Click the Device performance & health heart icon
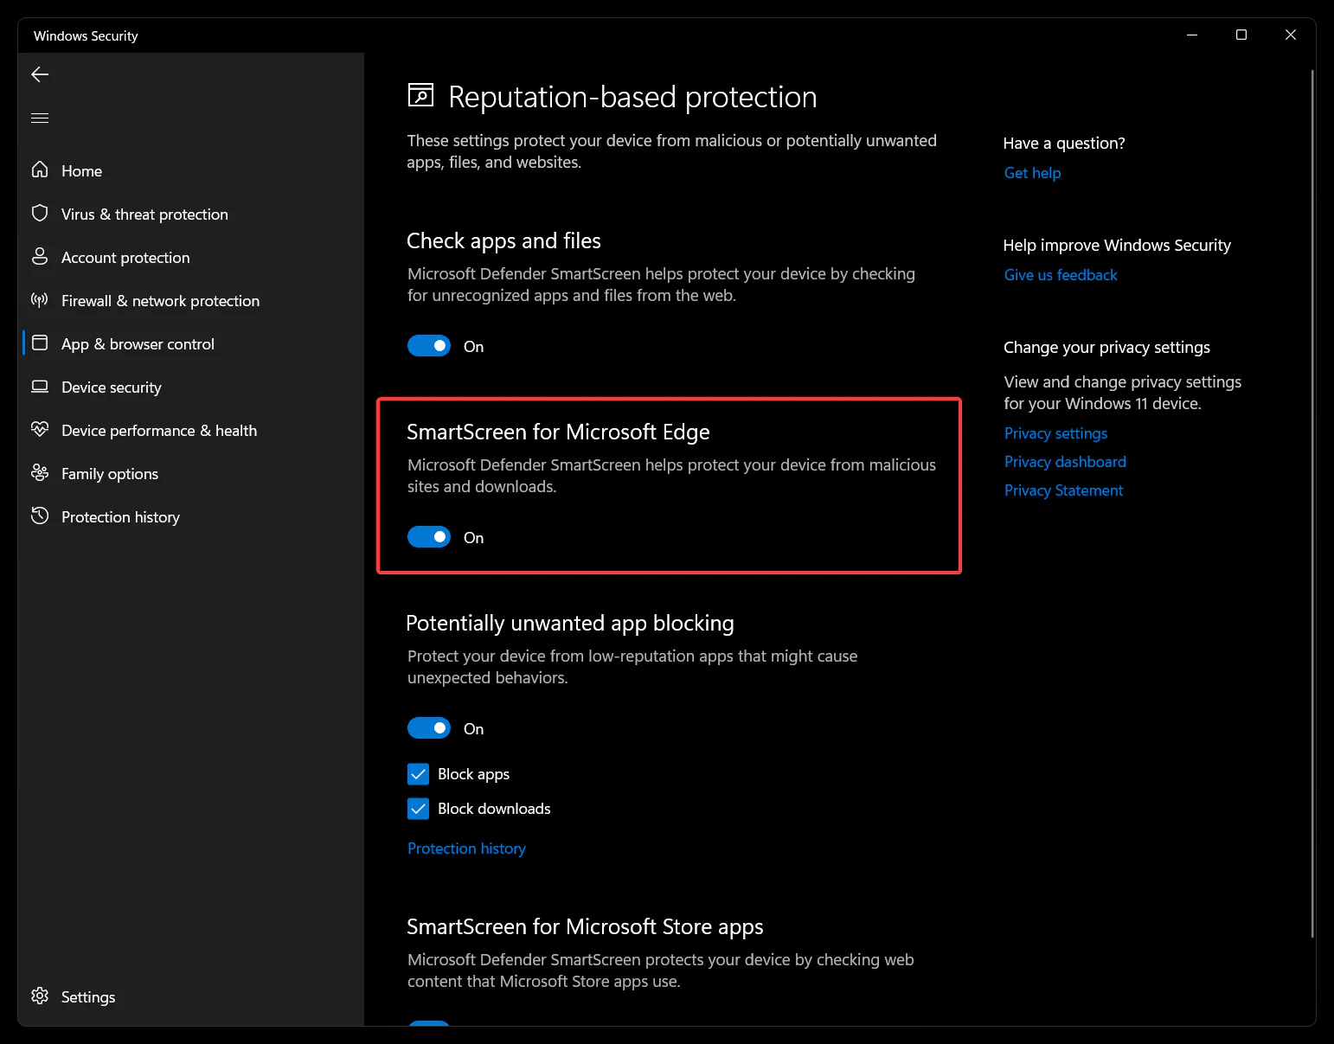 pyautogui.click(x=40, y=429)
